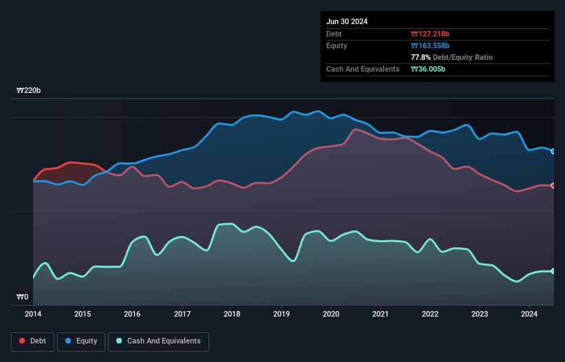Click the 2015 x-axis label
The image size is (565, 362).
point(83,314)
